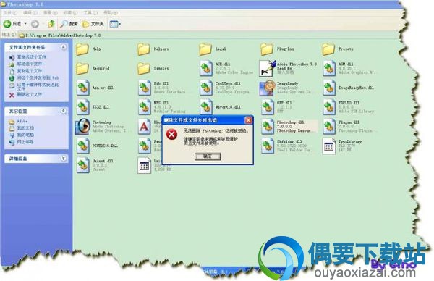Open the 文件 (F) menu
Viewport: 434px width, 281px height.
point(10,13)
